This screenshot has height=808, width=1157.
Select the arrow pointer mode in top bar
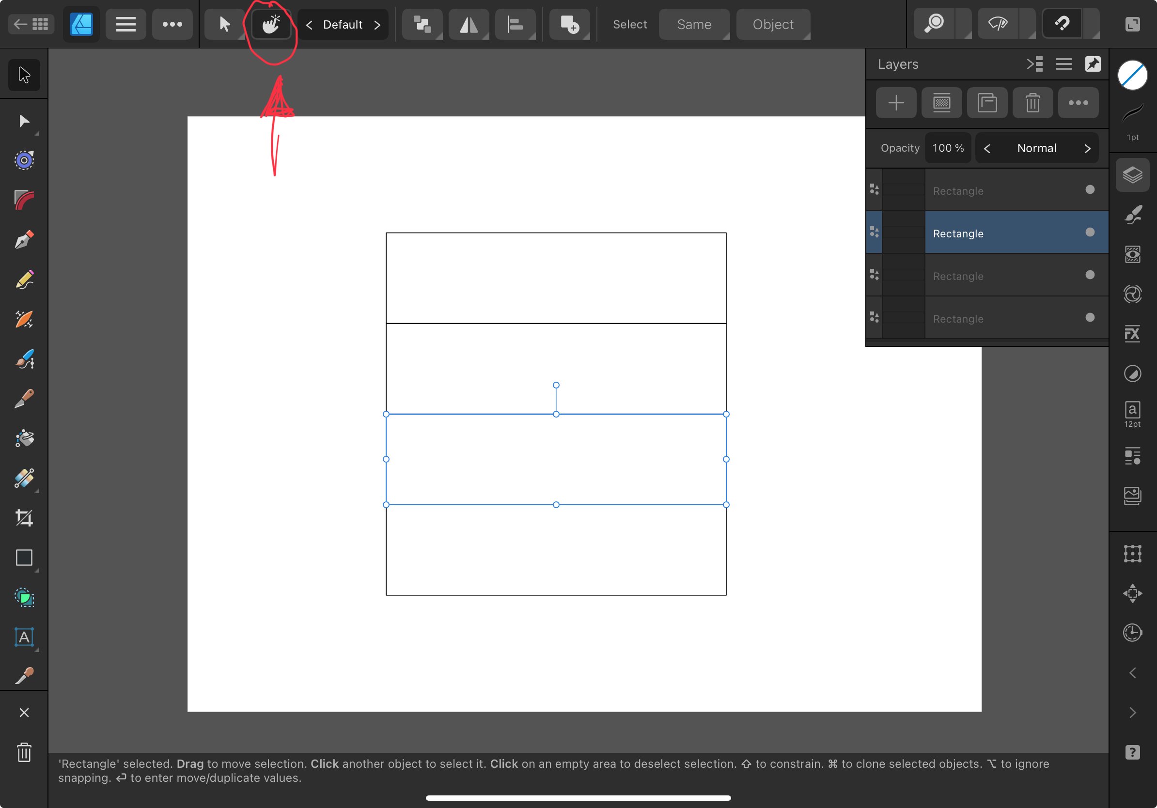point(225,24)
